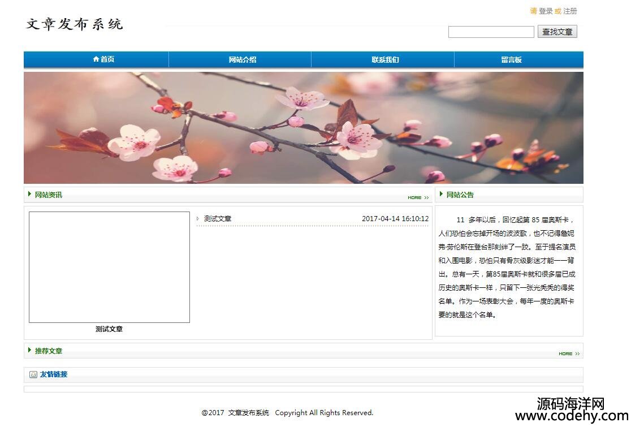Focus the article search input field
The height and width of the screenshot is (427, 631).
(x=491, y=32)
